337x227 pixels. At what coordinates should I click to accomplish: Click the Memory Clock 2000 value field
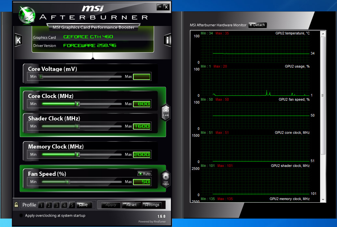click(141, 155)
